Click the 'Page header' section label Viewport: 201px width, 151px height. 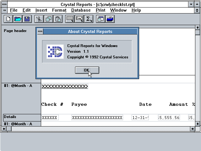[x=15, y=31]
